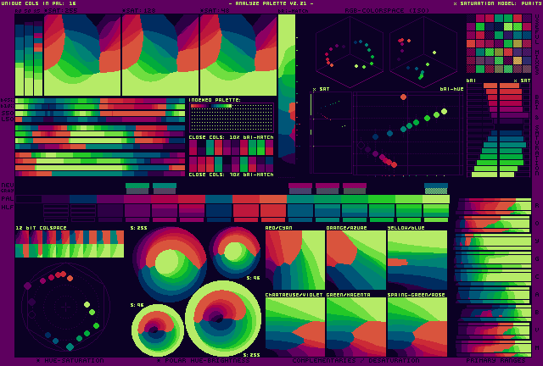The image size is (543, 366).
Task: Click the Chartreuse/Violet gradient panel
Action: 294,326
